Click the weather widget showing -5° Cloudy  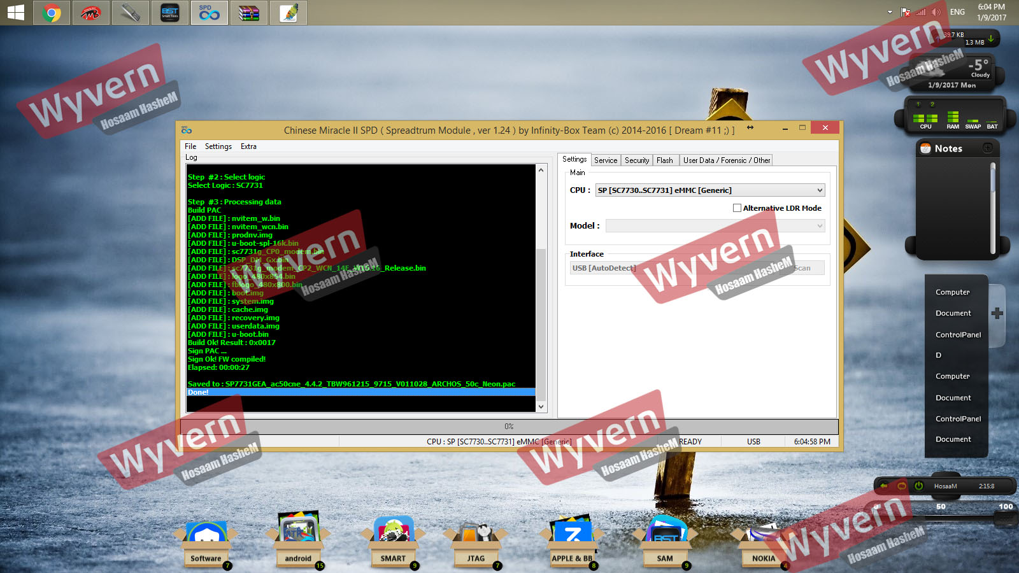coord(952,72)
